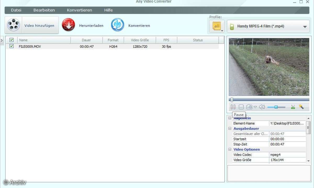314x188 pixels.
Task: Uncheck the FILE0009.MOV checkbox
Action: coord(12,46)
